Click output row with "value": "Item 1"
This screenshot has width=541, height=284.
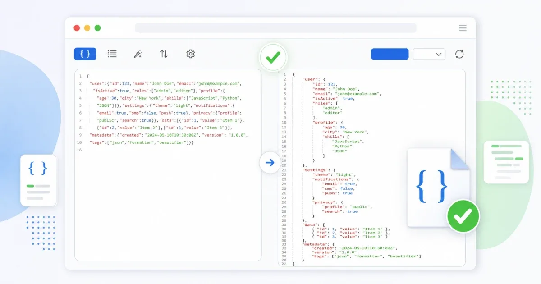click(350, 229)
